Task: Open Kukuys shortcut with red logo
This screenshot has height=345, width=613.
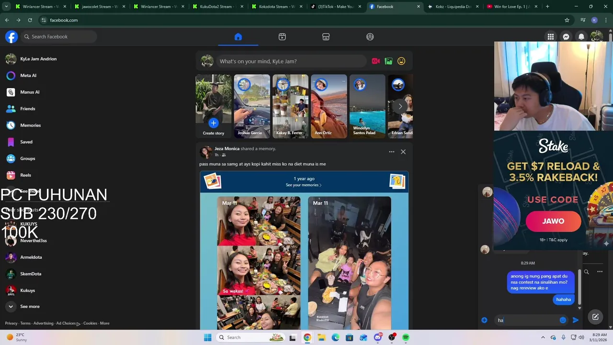Action: tap(27, 290)
